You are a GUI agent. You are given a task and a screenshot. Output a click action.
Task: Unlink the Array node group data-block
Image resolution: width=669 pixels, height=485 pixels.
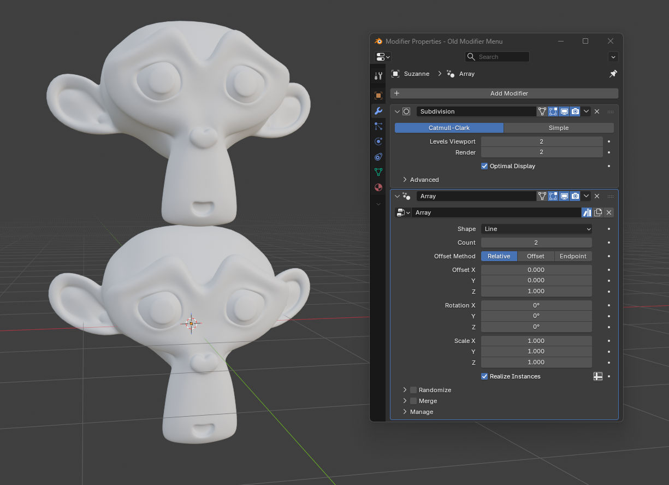click(609, 212)
